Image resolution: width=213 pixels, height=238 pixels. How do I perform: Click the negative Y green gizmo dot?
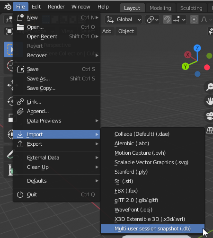(209, 56)
